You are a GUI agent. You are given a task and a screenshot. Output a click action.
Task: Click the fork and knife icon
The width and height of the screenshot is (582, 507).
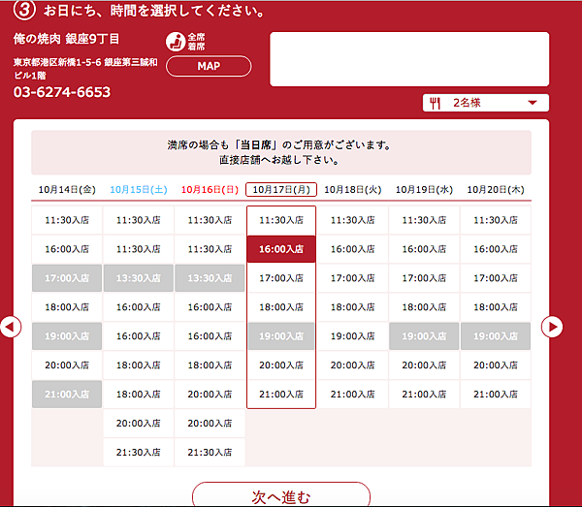pos(435,103)
